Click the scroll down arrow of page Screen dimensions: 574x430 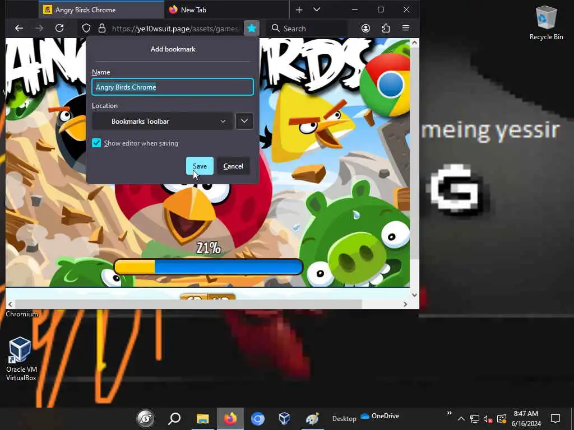(414, 295)
